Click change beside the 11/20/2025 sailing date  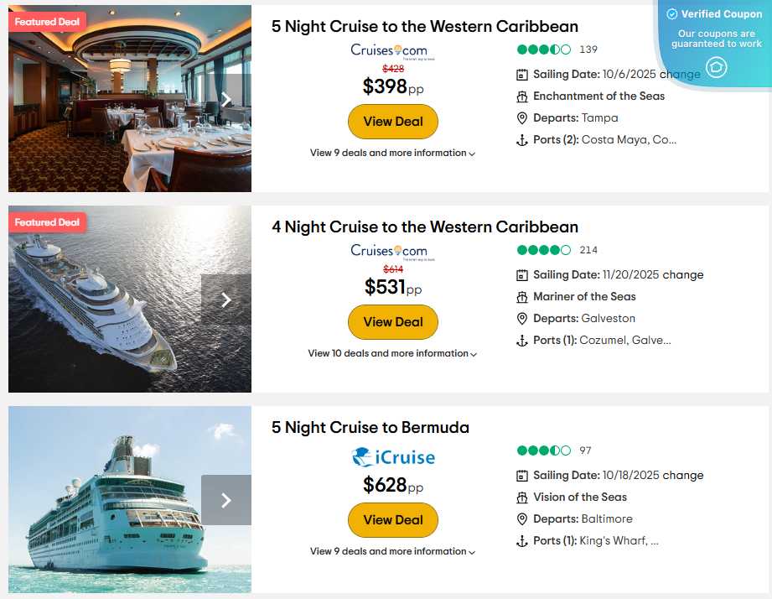point(686,274)
